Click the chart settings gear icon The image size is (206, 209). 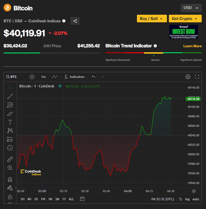tap(188, 77)
